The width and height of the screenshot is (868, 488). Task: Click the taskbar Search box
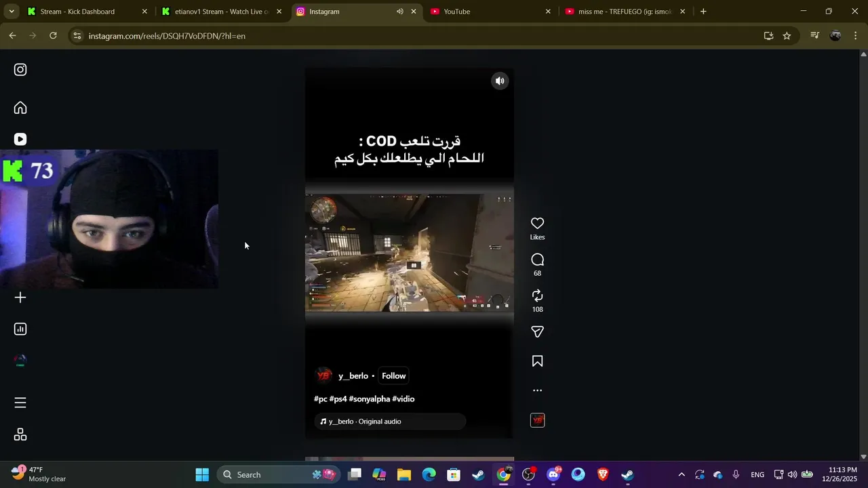coord(279,474)
